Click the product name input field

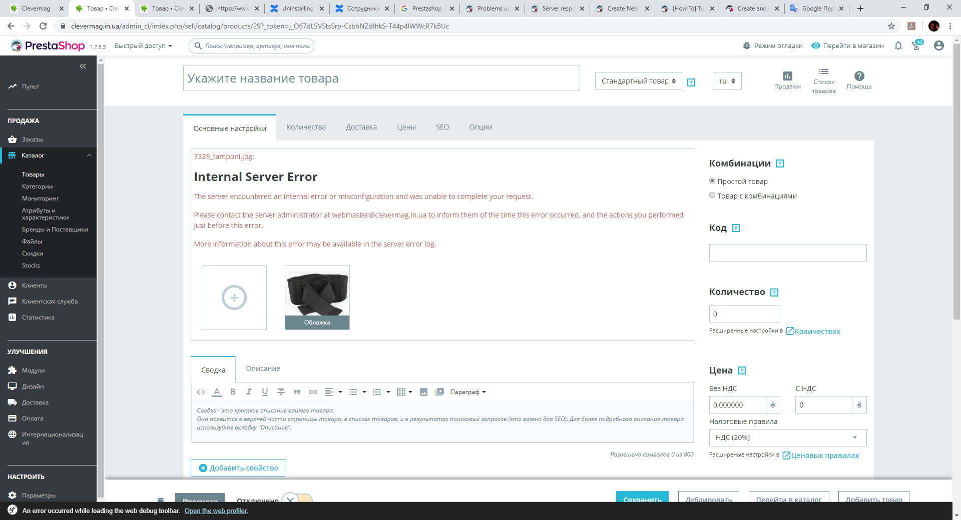[381, 78]
